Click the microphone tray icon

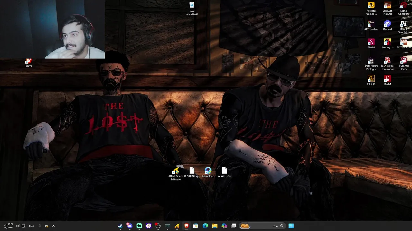click(40, 226)
